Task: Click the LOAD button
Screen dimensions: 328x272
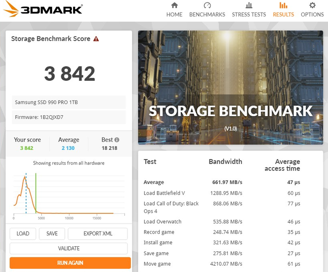Action: [23, 234]
